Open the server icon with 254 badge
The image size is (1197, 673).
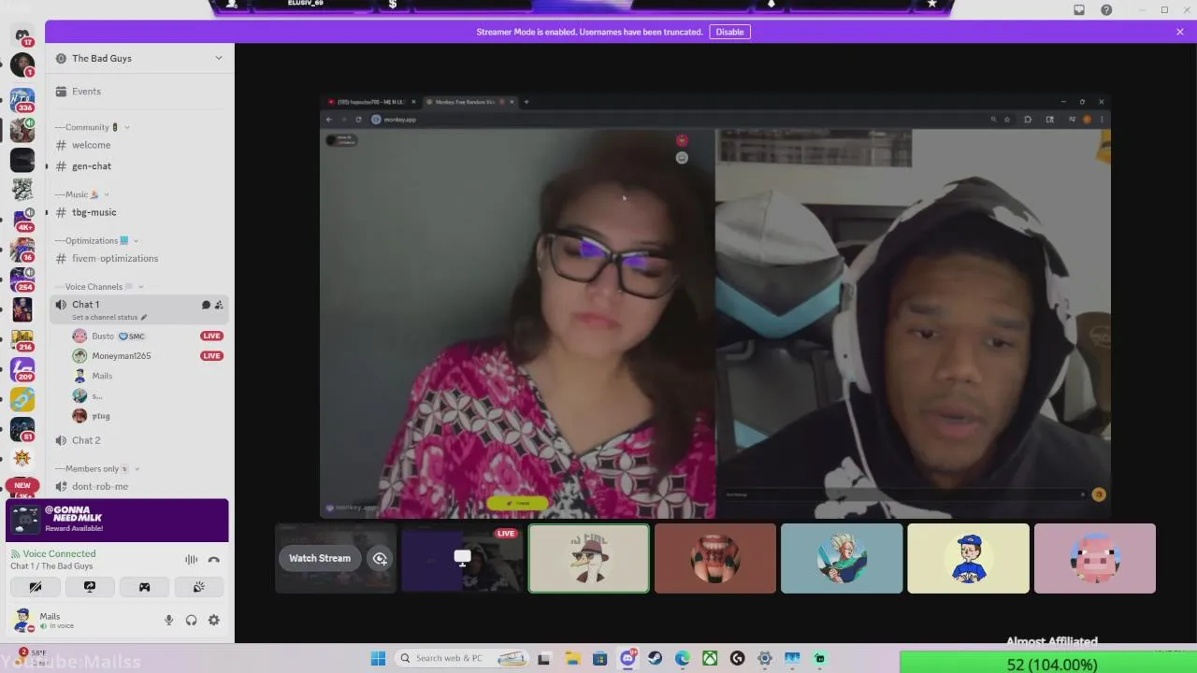(x=22, y=279)
